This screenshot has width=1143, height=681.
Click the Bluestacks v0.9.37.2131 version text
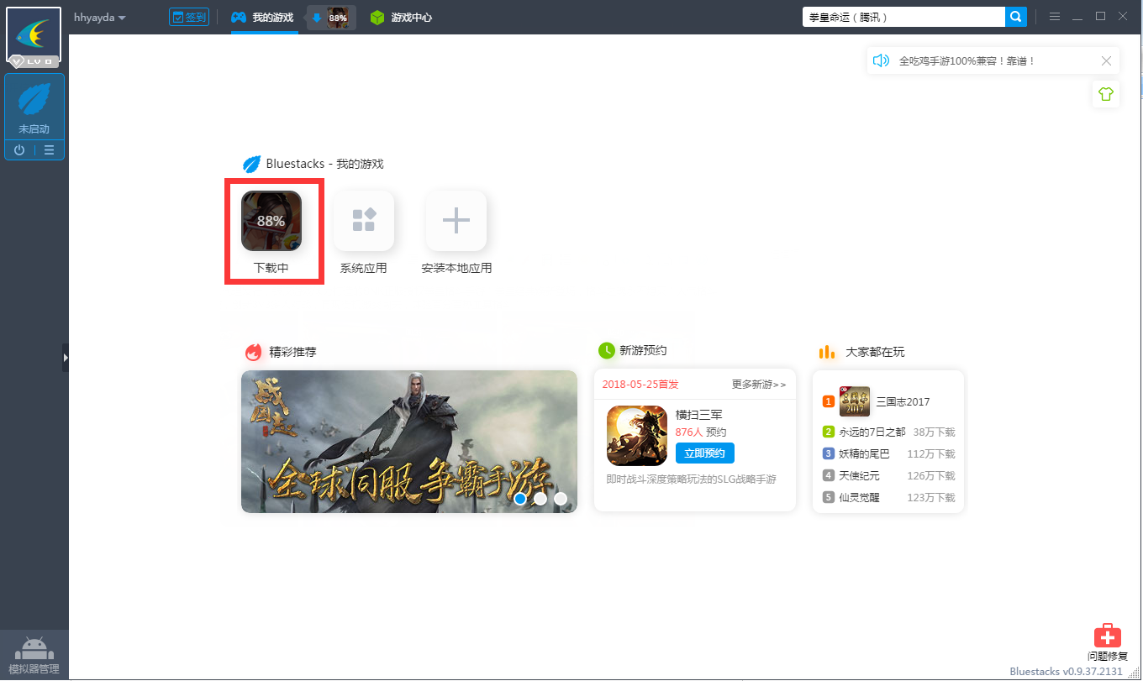click(x=1066, y=672)
